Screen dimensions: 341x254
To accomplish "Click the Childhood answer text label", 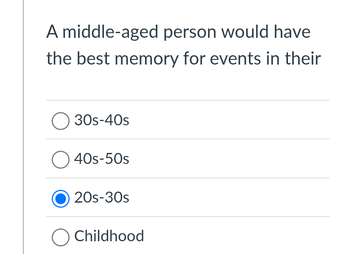I will pyautogui.click(x=109, y=236).
